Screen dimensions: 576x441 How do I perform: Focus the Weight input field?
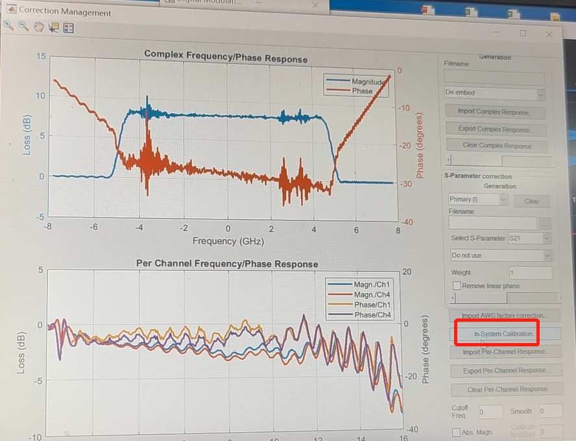[531, 273]
